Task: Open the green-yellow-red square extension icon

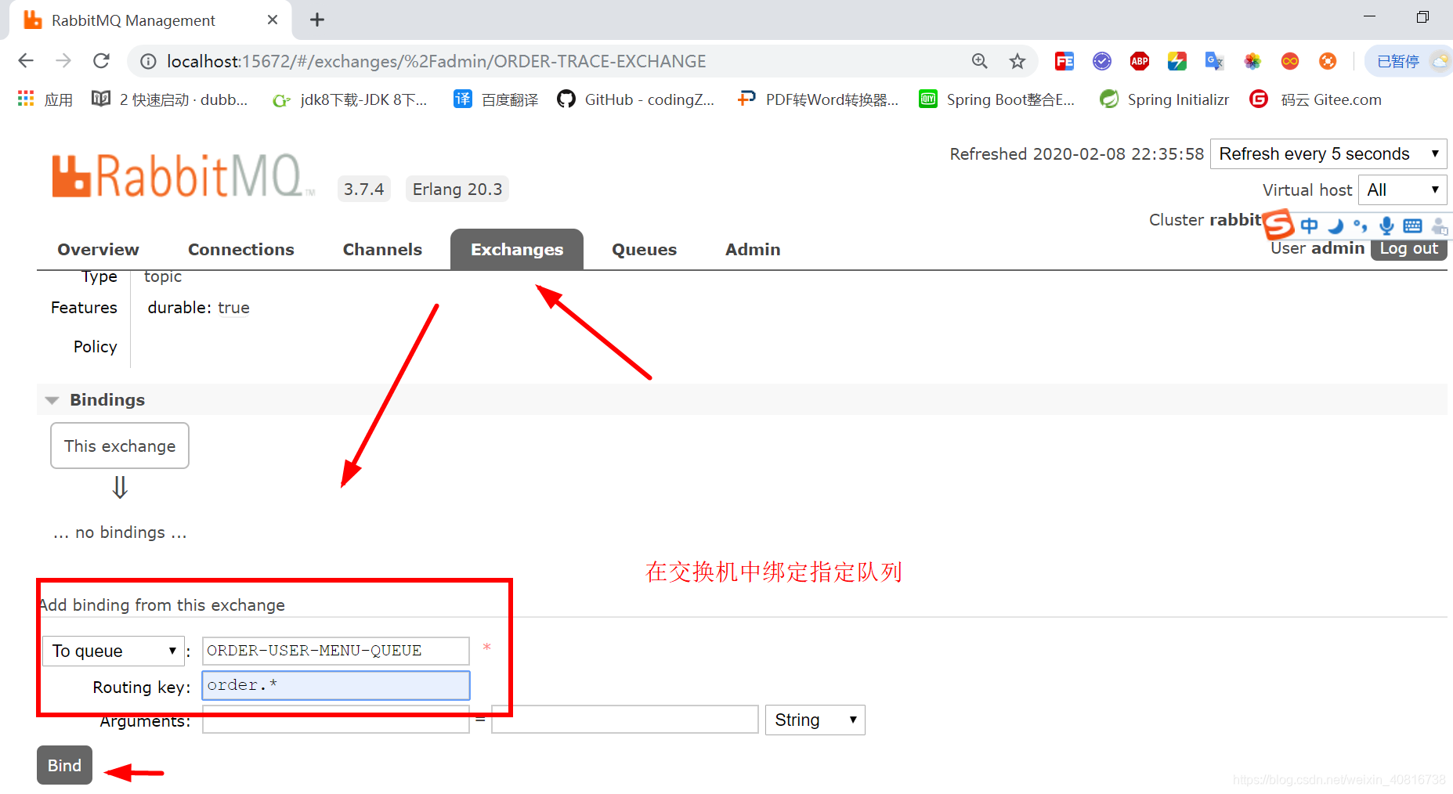Action: (1176, 61)
